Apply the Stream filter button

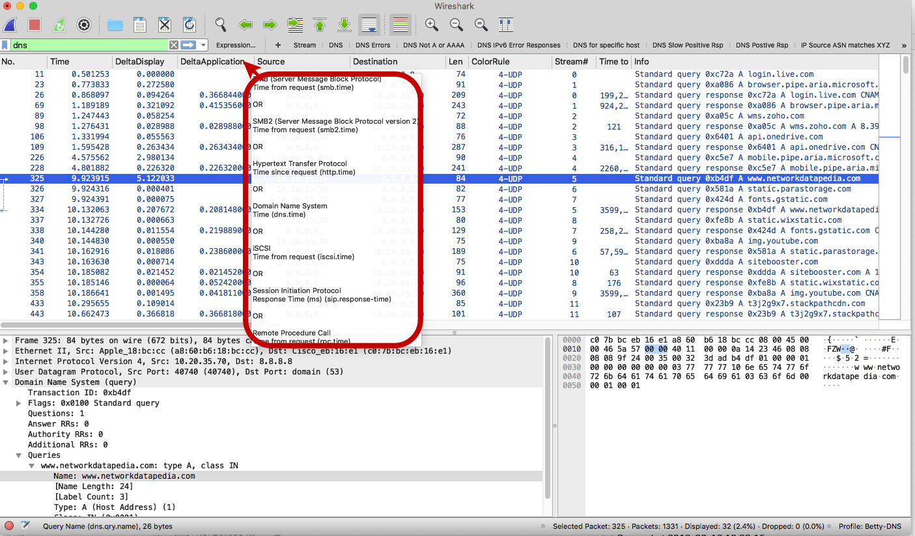pos(304,45)
